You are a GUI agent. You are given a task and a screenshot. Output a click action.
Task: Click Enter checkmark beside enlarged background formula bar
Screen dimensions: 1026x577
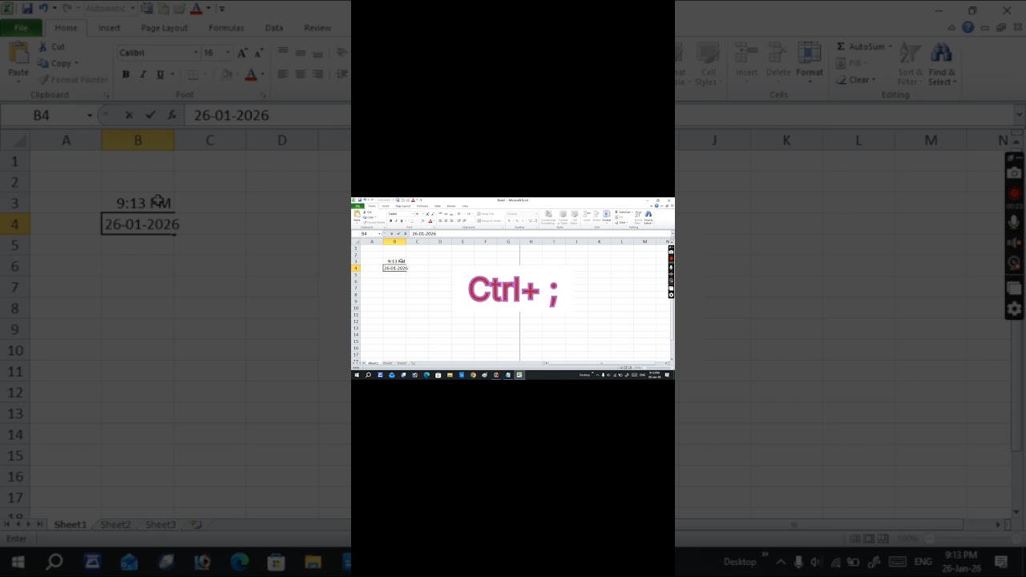pos(151,115)
